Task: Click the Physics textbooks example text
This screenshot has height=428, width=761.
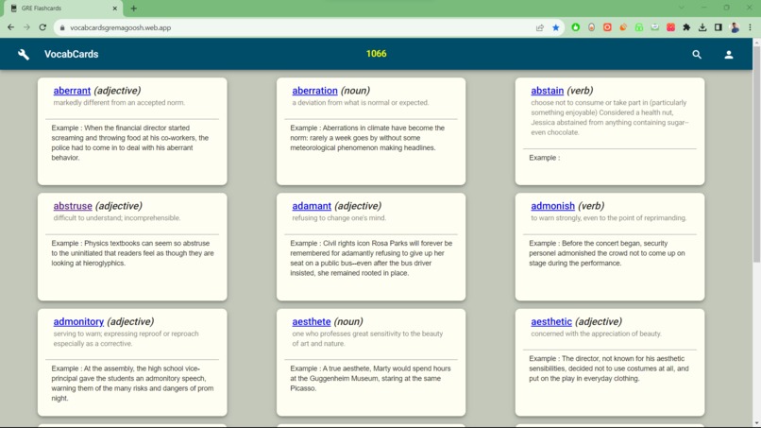Action: [x=132, y=253]
